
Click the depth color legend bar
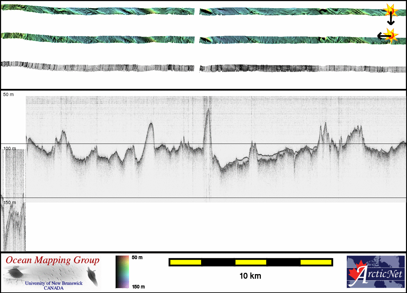[122, 272]
